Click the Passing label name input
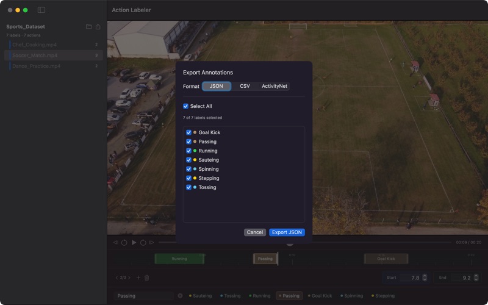 [143, 296]
